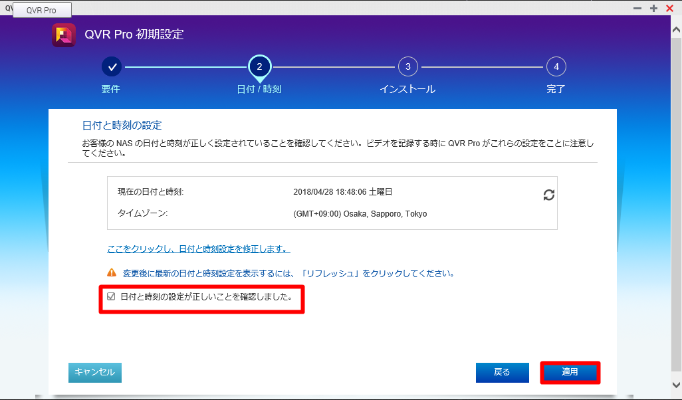
Task: Click the scrollbar up arrow
Action: click(676, 30)
